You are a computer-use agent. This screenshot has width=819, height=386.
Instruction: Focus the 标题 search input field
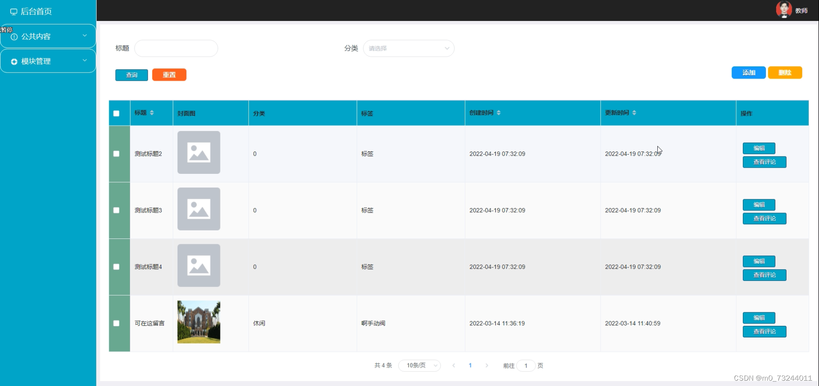coord(176,49)
